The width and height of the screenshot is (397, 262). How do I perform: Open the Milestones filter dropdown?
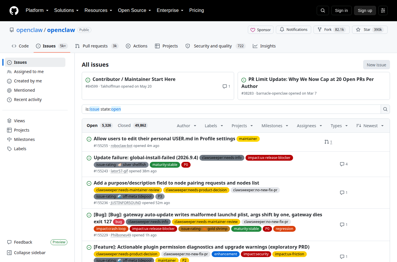(275, 126)
